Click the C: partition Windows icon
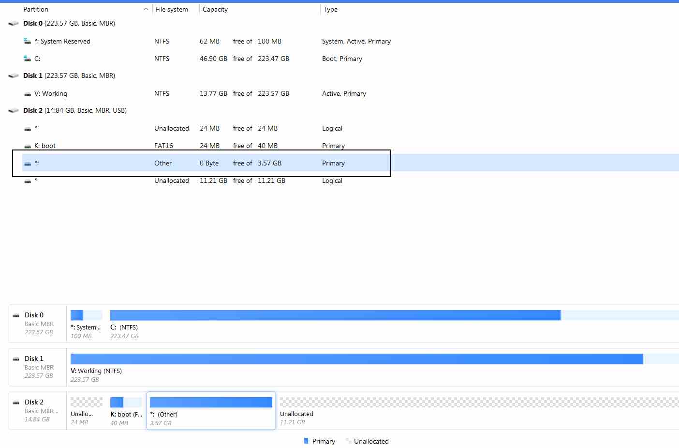 pos(28,59)
